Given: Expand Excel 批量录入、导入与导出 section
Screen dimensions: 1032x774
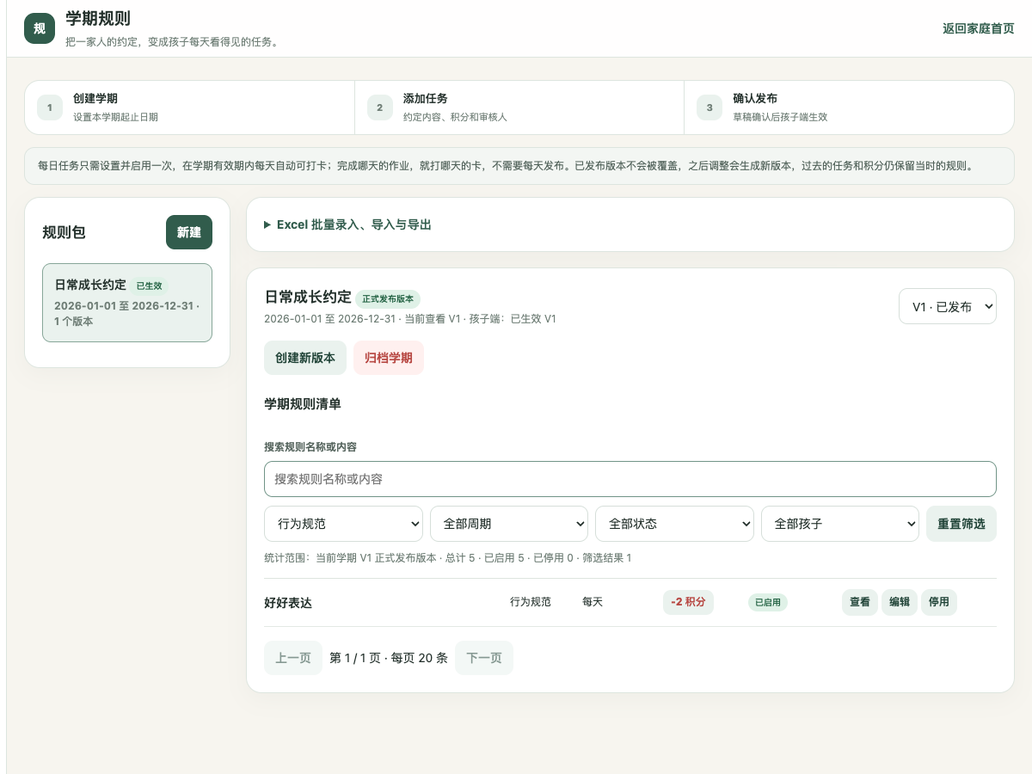Looking at the screenshot, I should pos(347,224).
